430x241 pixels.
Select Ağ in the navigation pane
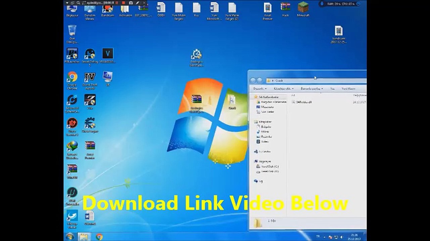click(x=258, y=181)
